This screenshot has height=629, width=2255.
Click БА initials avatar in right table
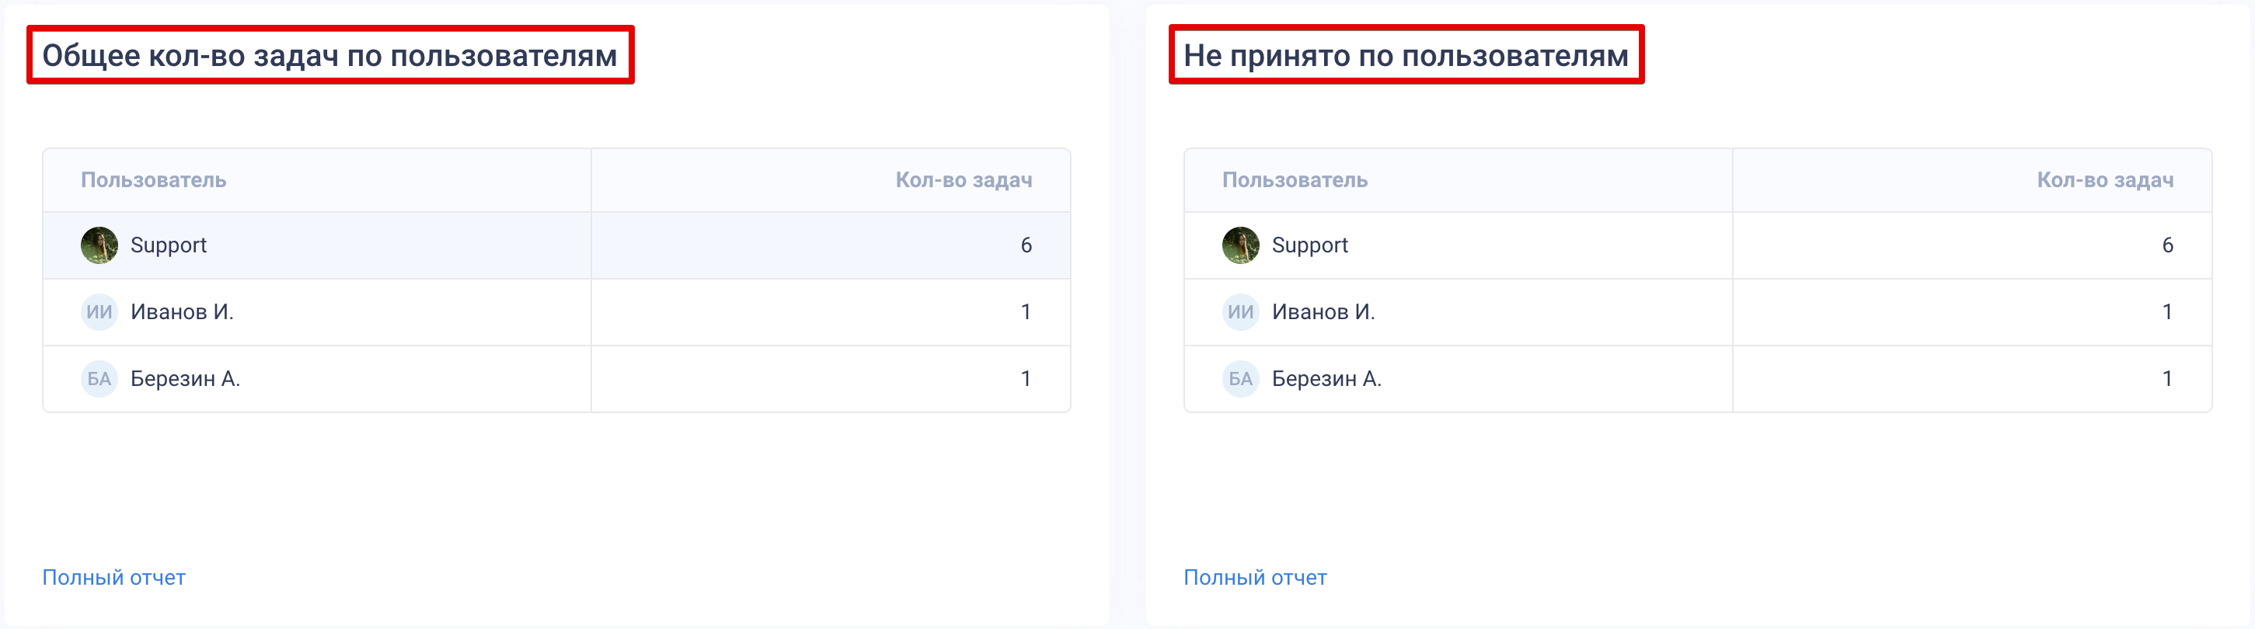pos(1240,379)
